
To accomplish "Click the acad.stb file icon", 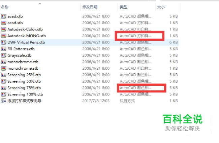I will (x=4, y=23).
